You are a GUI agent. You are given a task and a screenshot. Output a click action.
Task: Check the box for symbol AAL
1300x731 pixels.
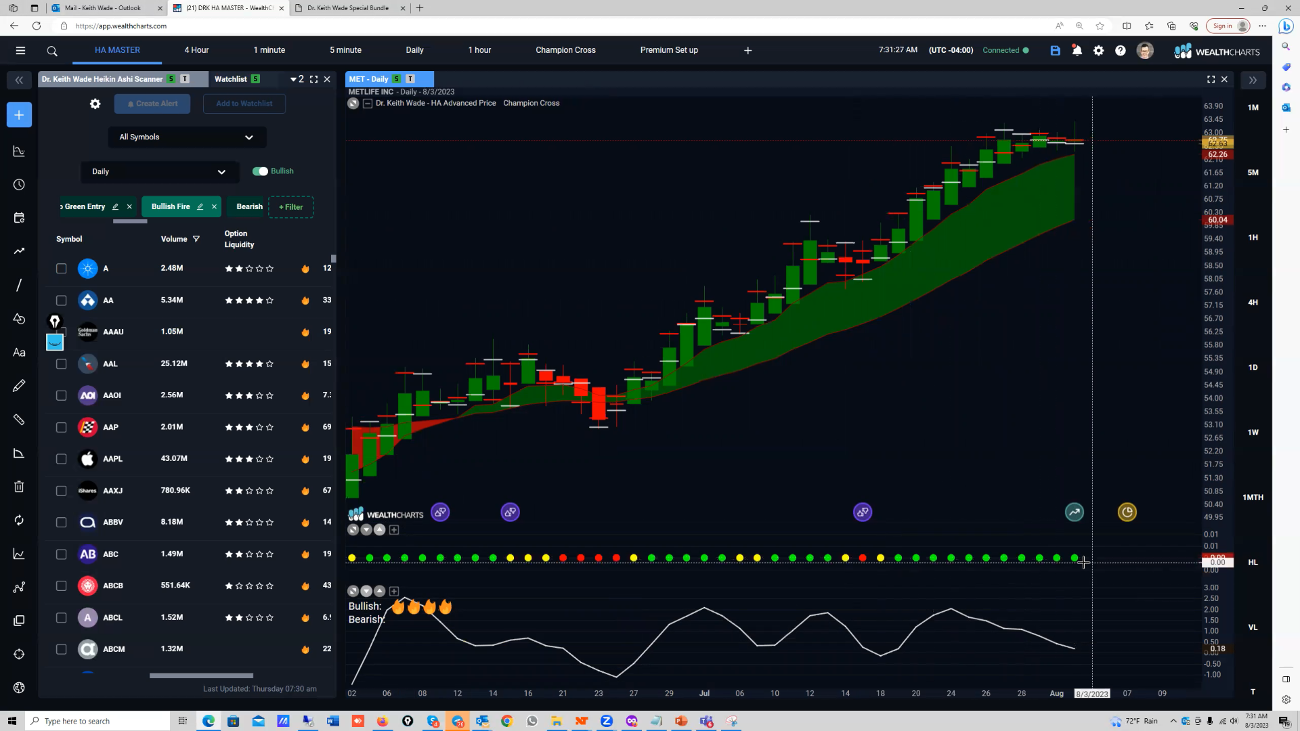[61, 364]
